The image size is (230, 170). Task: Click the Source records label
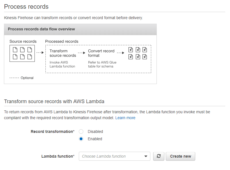(x=23, y=41)
